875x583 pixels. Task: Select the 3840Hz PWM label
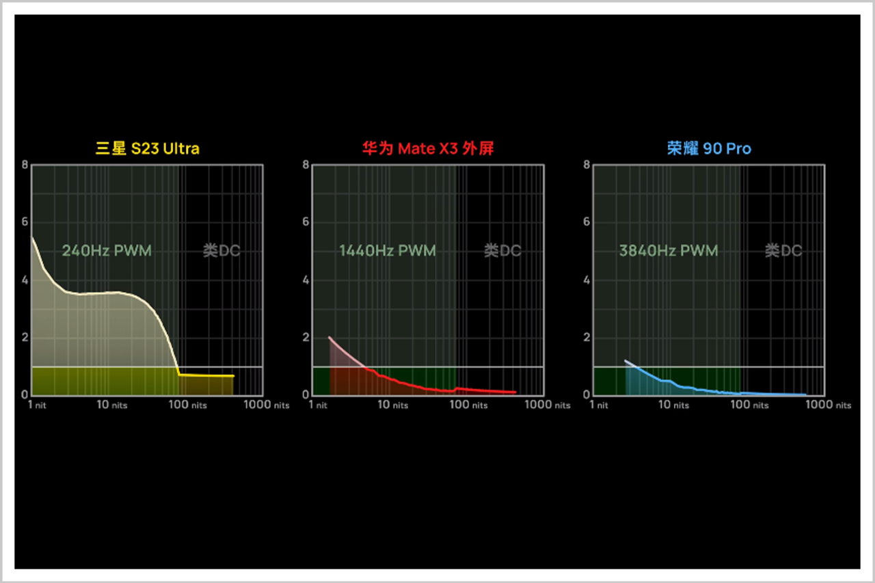tap(669, 251)
